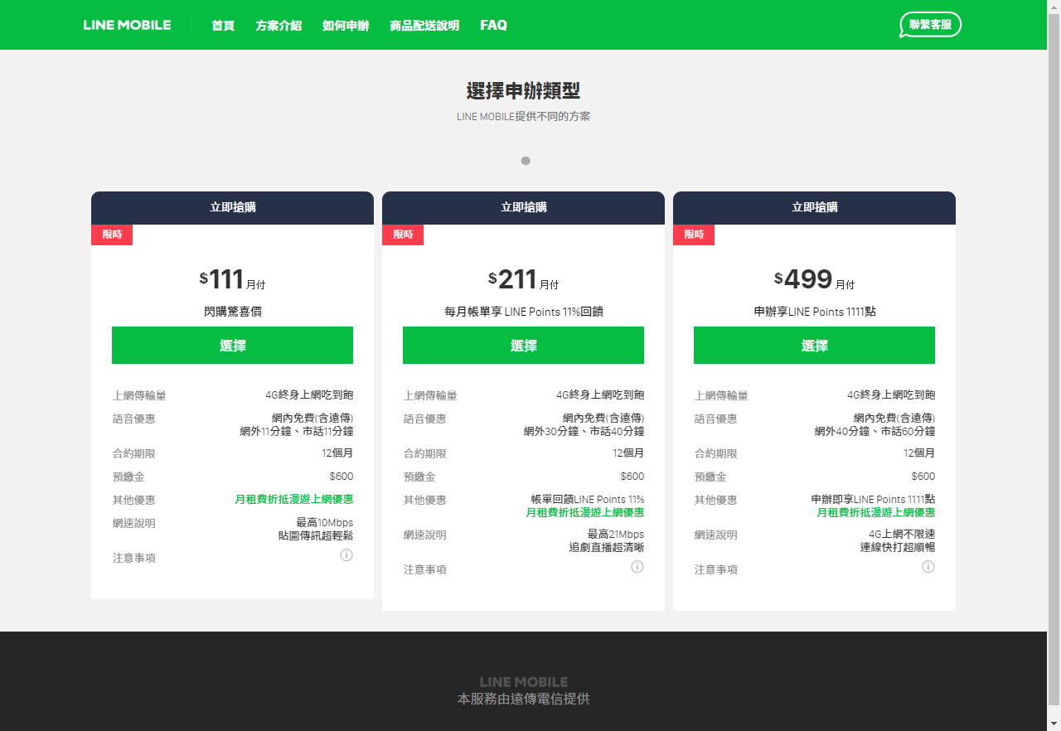Viewport: 1061px width, 731px height.
Task: Click 月租費折抵漫遊上網優惠 in the $211 plan
Action: pos(585,513)
